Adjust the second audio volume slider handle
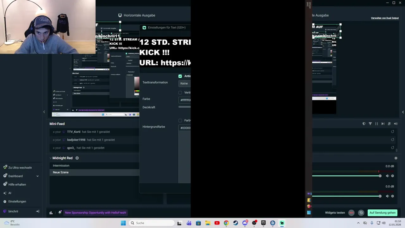405x228 pixels. tap(380, 196)
